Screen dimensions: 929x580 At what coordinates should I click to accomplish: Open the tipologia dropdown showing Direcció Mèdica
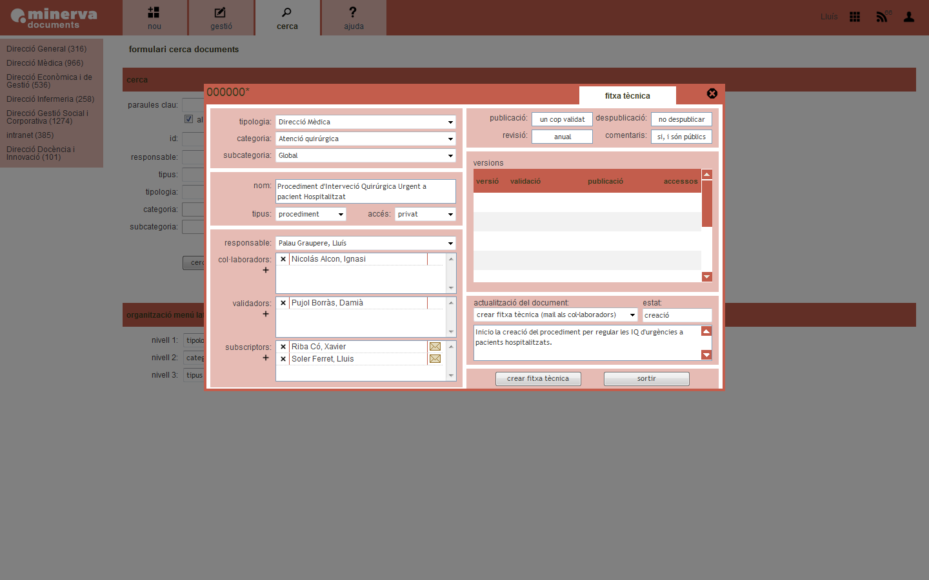[x=365, y=122]
